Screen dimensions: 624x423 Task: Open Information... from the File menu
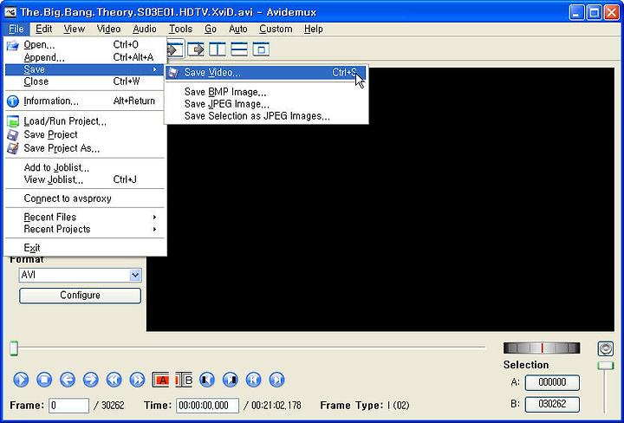click(84, 101)
